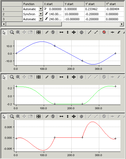Select the straight line segment tool in position graph
This screenshot has height=159, width=126.
coord(90,32)
